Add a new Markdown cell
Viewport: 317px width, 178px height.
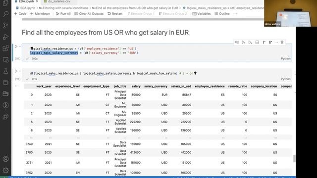click(x=40, y=14)
